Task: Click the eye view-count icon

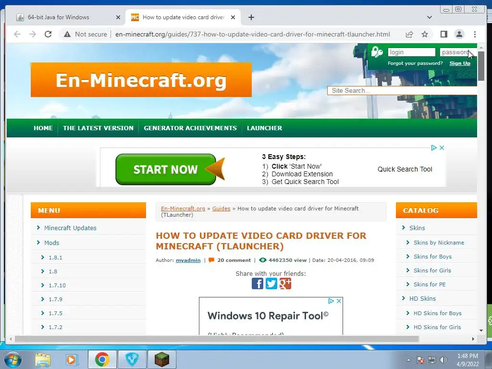Action: 263,260
